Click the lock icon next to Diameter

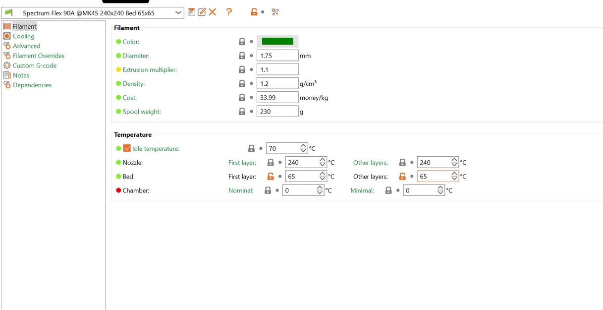coord(242,56)
